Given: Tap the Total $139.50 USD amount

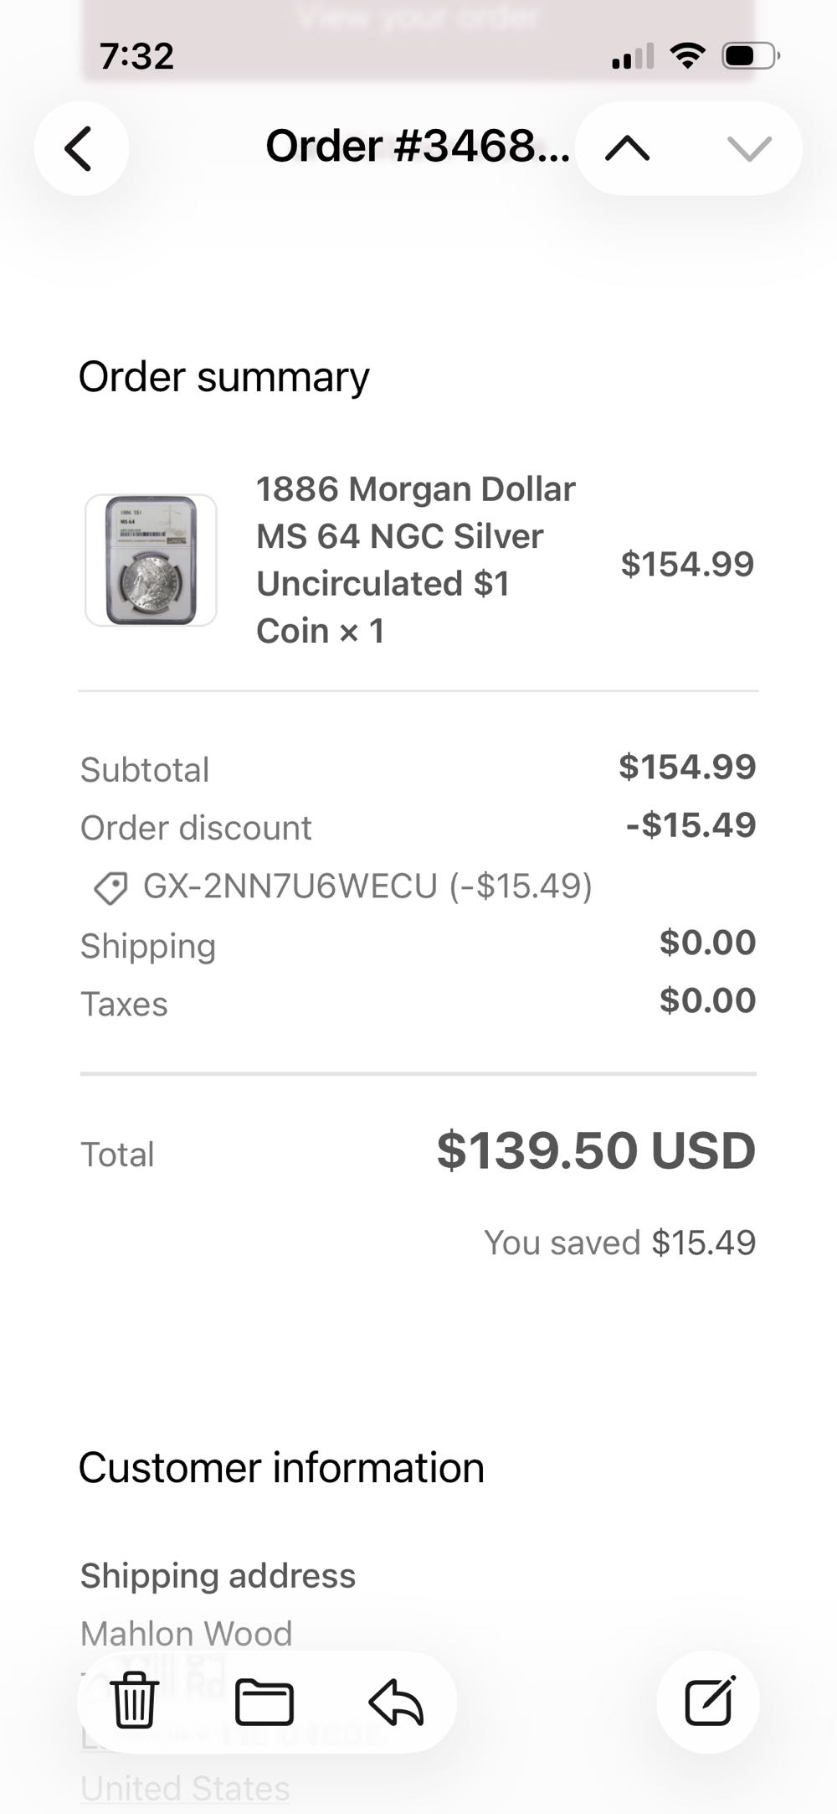Looking at the screenshot, I should click(x=595, y=1153).
